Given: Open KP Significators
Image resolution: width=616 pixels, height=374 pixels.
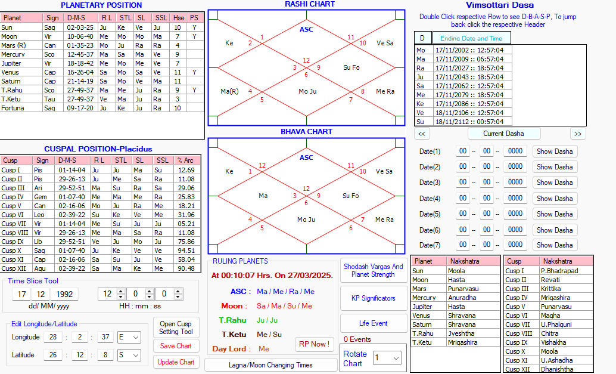Looking at the screenshot, I should pyautogui.click(x=373, y=298).
